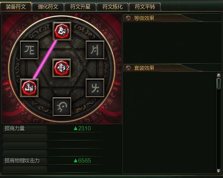Switch to the 强化符文 tab

click(x=48, y=7)
